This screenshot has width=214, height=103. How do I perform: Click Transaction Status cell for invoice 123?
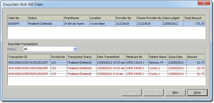click(x=81, y=74)
